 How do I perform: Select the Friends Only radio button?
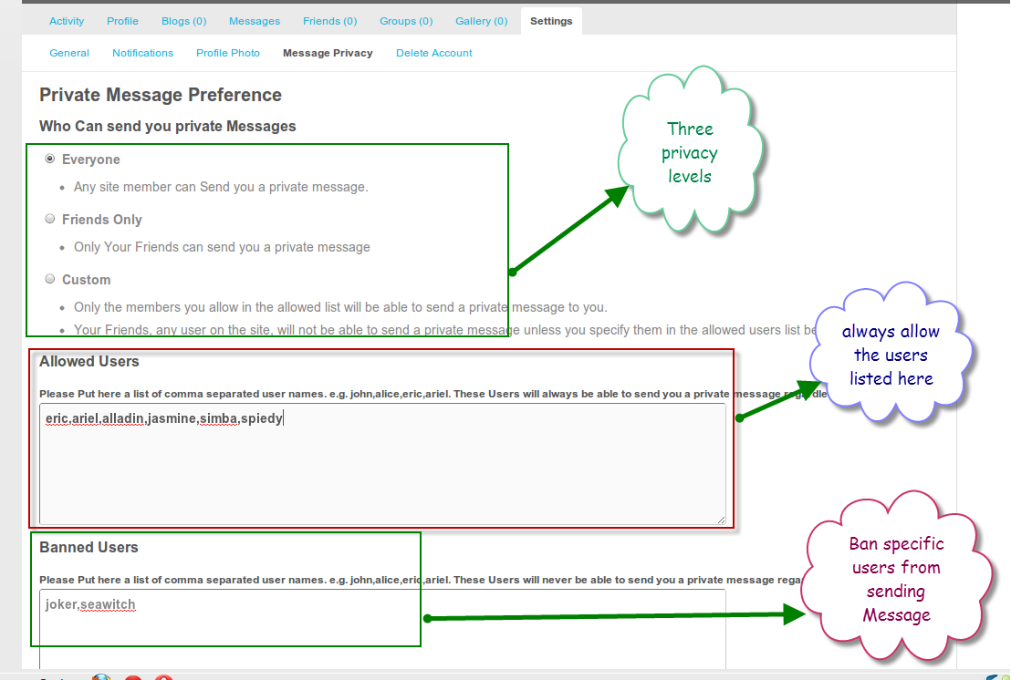(49, 218)
